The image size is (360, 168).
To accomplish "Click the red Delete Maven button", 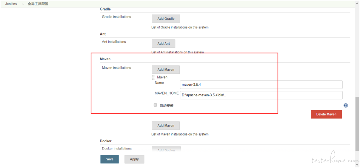I will click(326, 114).
